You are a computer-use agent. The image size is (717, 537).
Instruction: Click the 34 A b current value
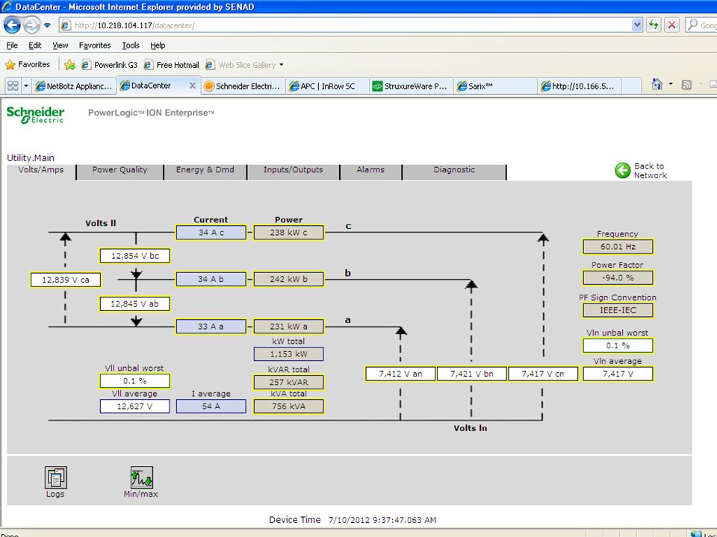point(211,279)
